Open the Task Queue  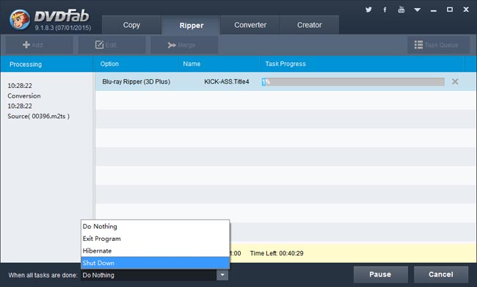click(x=438, y=45)
